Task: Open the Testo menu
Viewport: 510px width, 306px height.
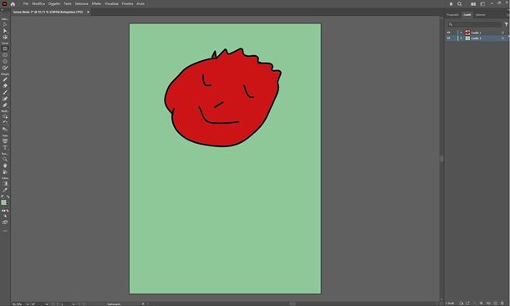Action: point(68,4)
